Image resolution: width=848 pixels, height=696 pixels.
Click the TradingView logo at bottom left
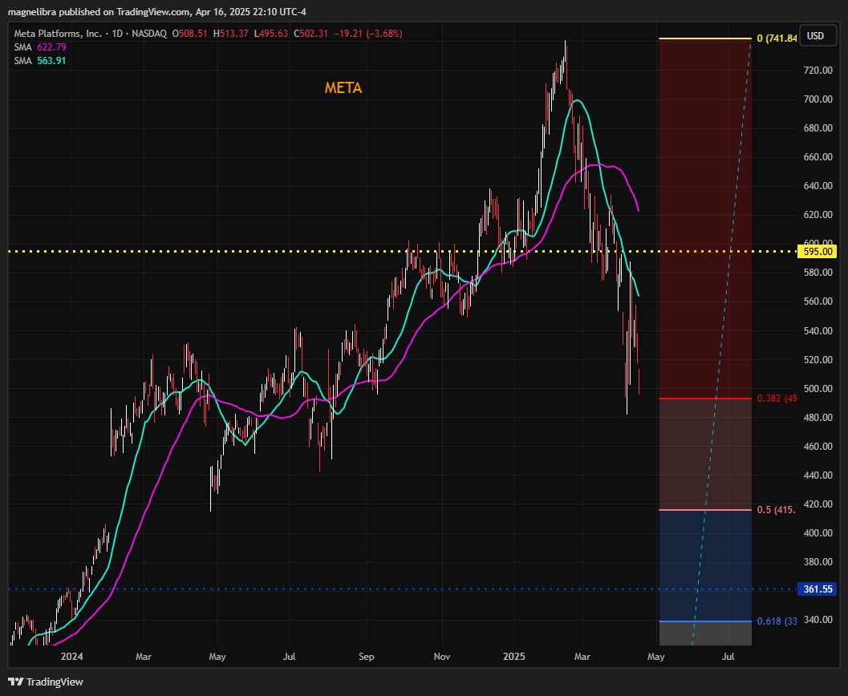click(x=46, y=682)
